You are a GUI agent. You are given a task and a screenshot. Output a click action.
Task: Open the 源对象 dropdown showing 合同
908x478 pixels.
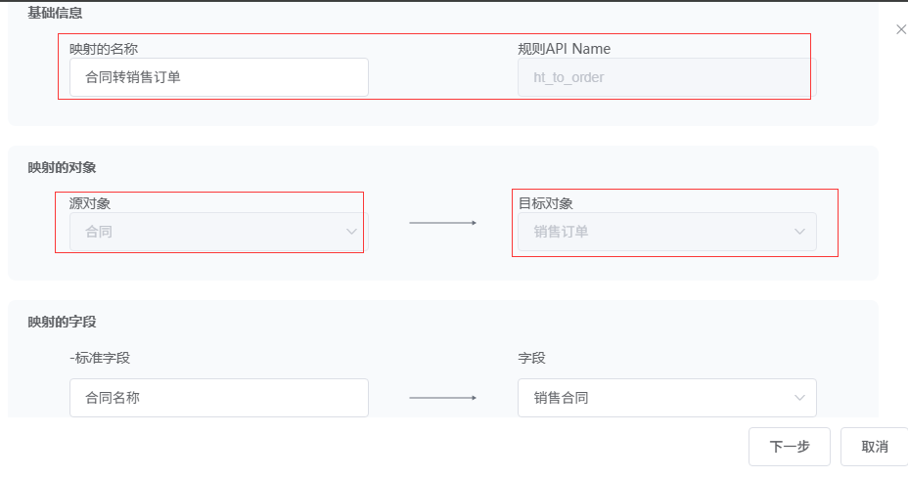click(218, 232)
